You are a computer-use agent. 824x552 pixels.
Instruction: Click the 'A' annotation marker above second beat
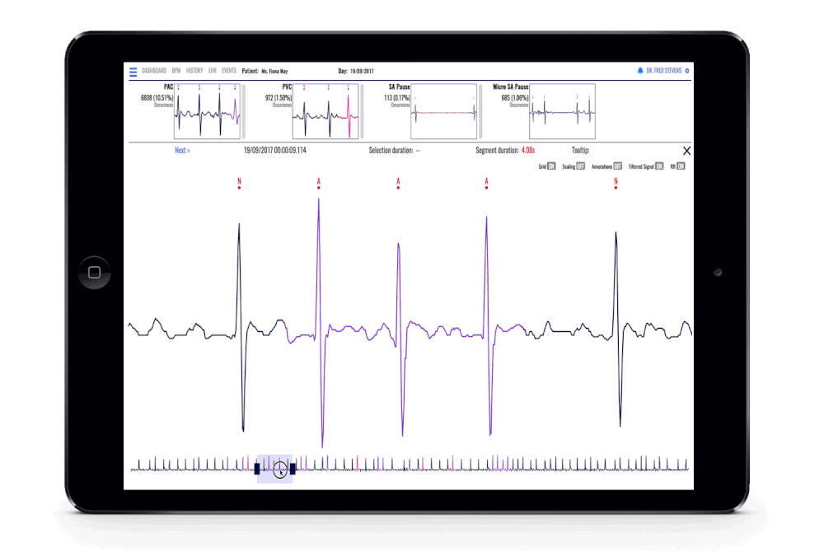point(318,182)
